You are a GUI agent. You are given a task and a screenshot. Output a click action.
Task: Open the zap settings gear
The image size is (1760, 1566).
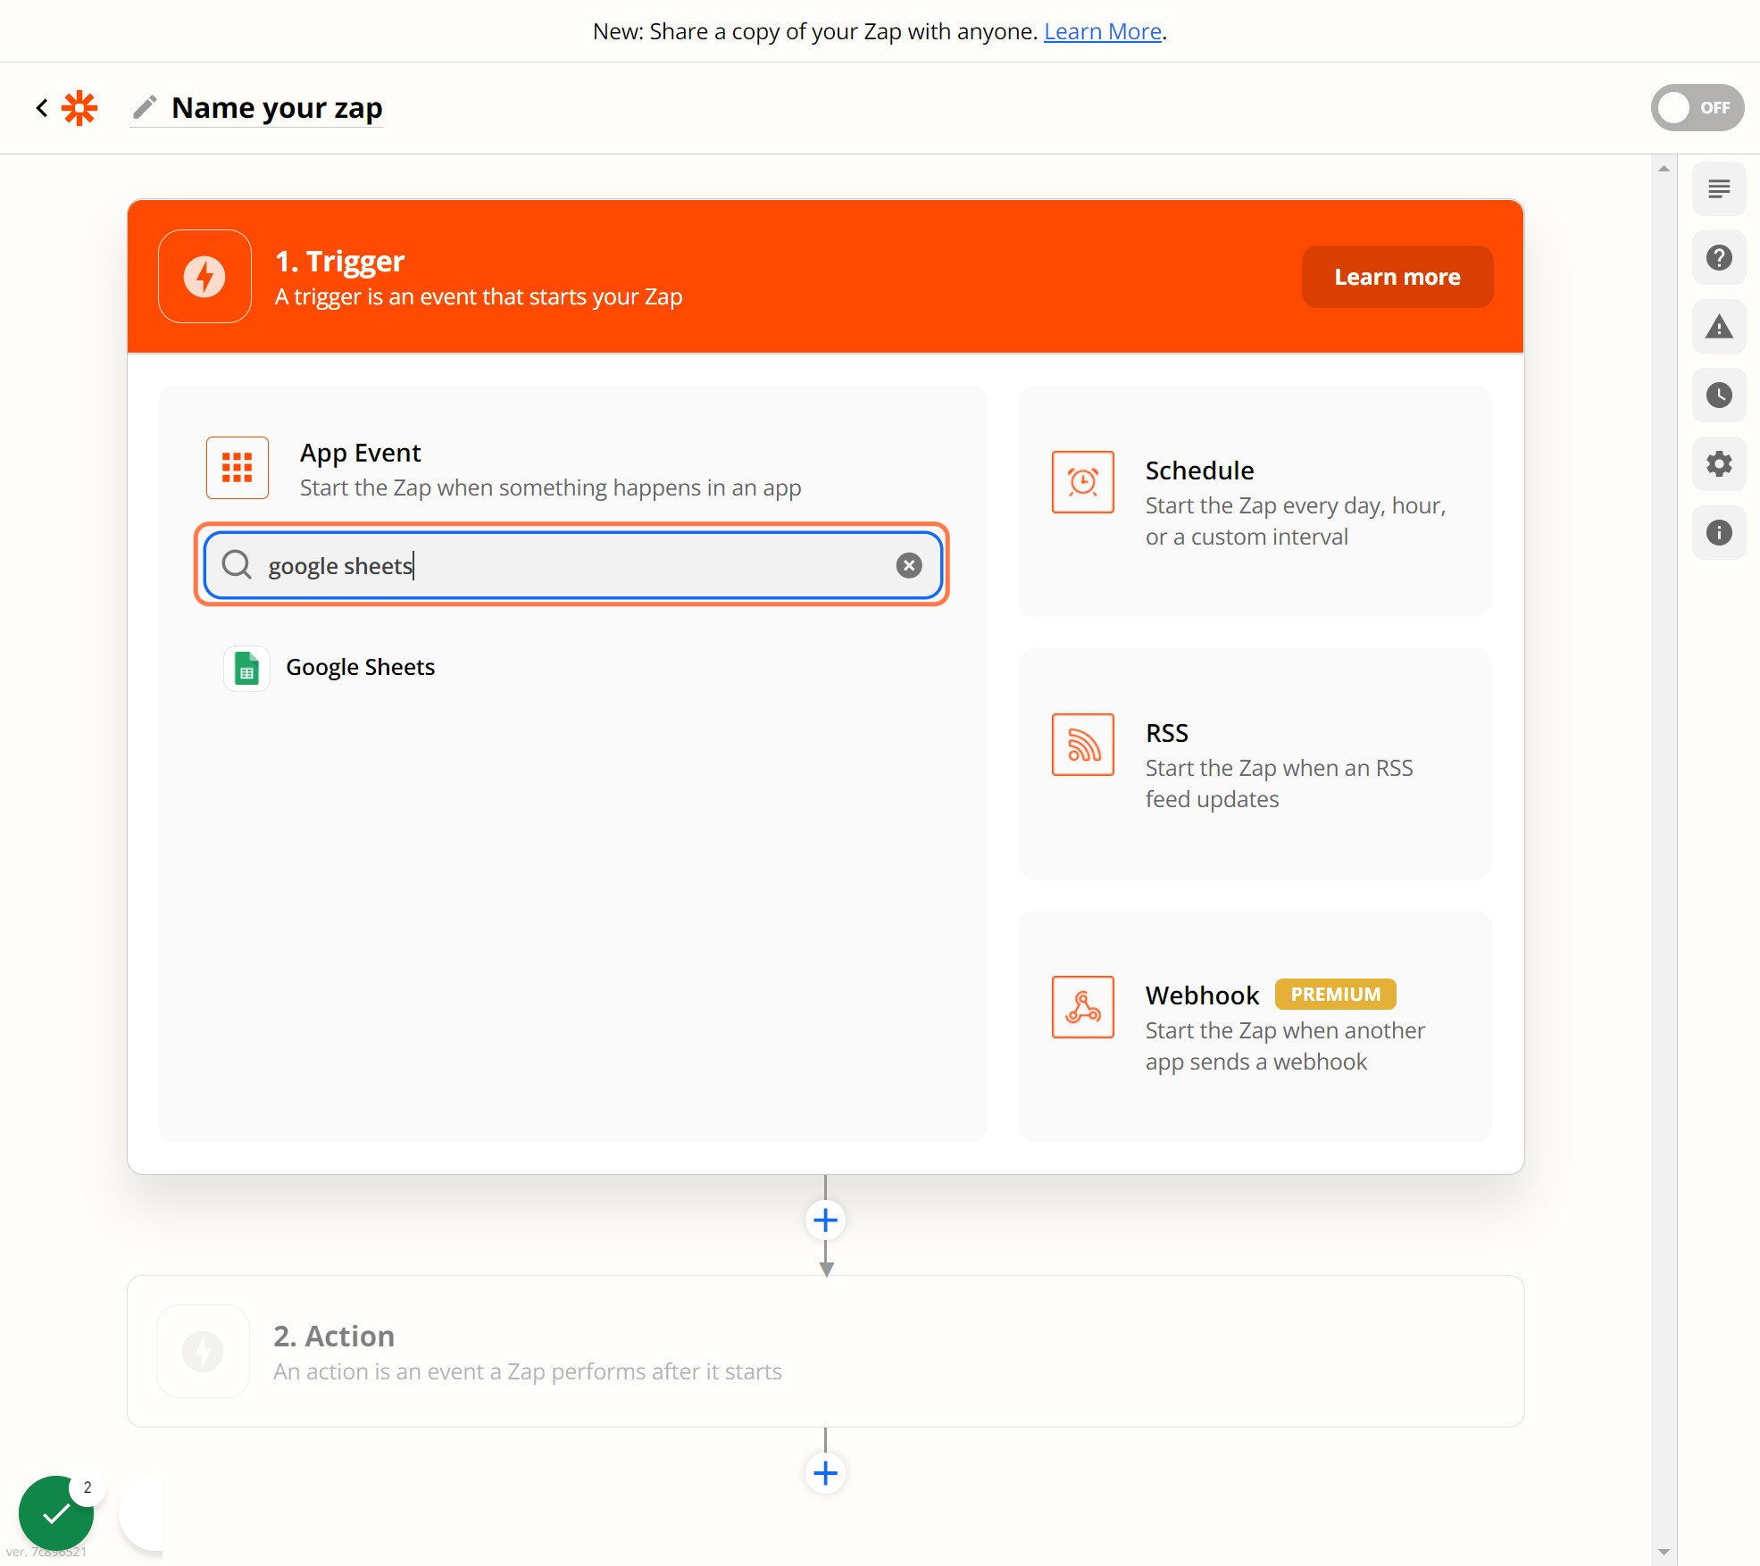[x=1719, y=464]
